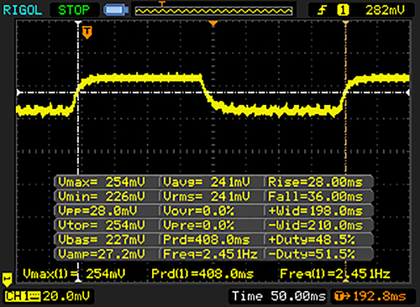
Task: Click the Vmin= 226mV measurement cell
Action: pyautogui.click(x=106, y=197)
